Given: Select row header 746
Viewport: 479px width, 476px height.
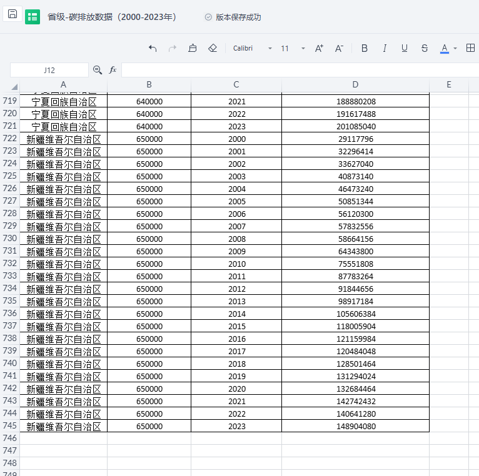Looking at the screenshot, I should (x=10, y=438).
